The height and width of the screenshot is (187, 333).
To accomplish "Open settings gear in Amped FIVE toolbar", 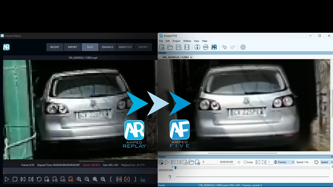I will [243, 47].
